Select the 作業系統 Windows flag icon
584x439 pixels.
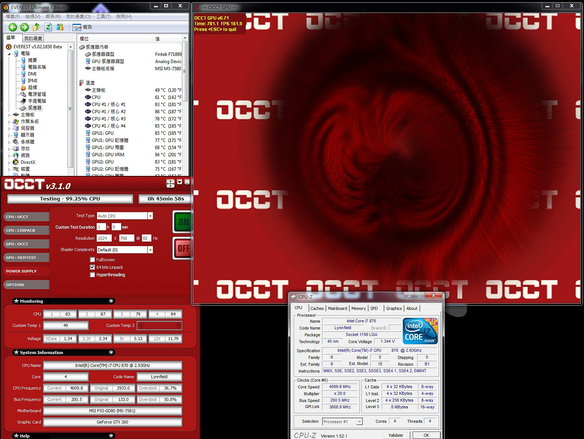tap(16, 121)
